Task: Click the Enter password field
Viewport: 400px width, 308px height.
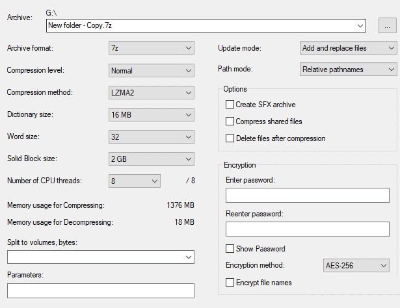Action: pyautogui.click(x=307, y=196)
